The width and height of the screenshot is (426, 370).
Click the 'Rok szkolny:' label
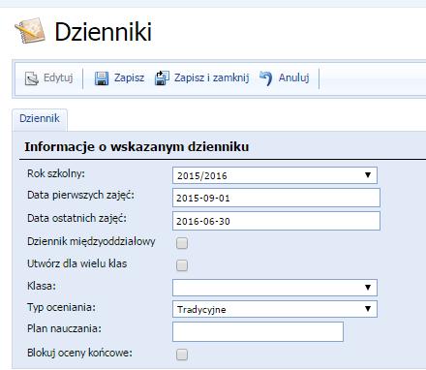[56, 173]
